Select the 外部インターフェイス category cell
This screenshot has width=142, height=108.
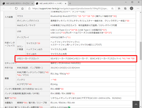(x=10, y=44)
